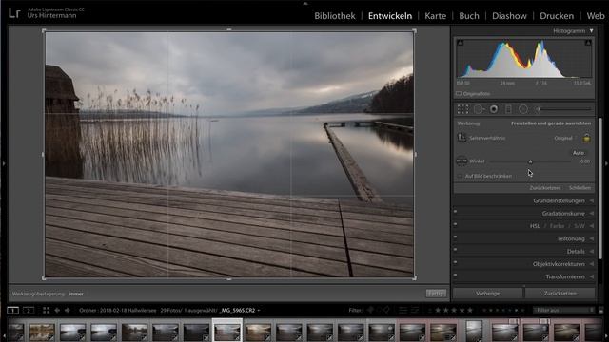Select the Radial Filter tool
This screenshot has height=342, width=609.
pos(523,109)
